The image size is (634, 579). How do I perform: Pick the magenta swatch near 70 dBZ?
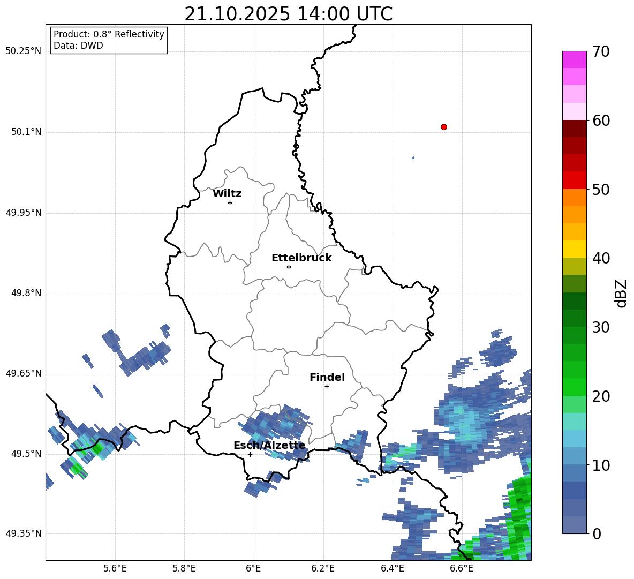click(x=574, y=60)
